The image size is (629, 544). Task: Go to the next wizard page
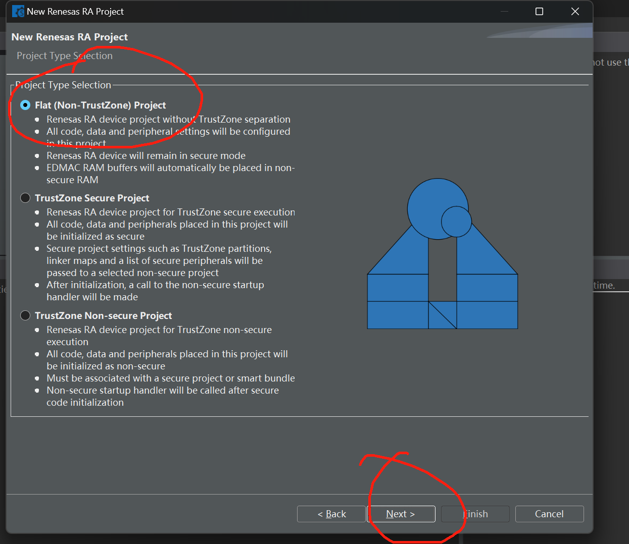[401, 514]
